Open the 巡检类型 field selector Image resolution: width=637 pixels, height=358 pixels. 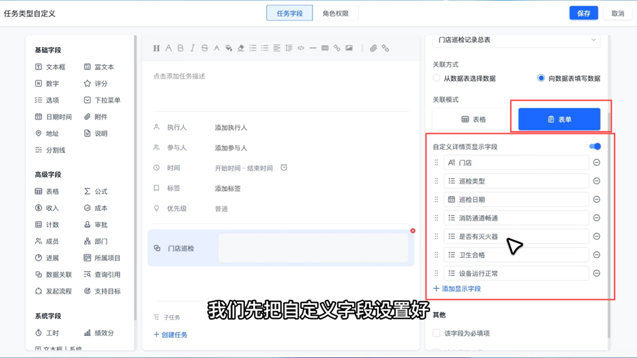[516, 181]
